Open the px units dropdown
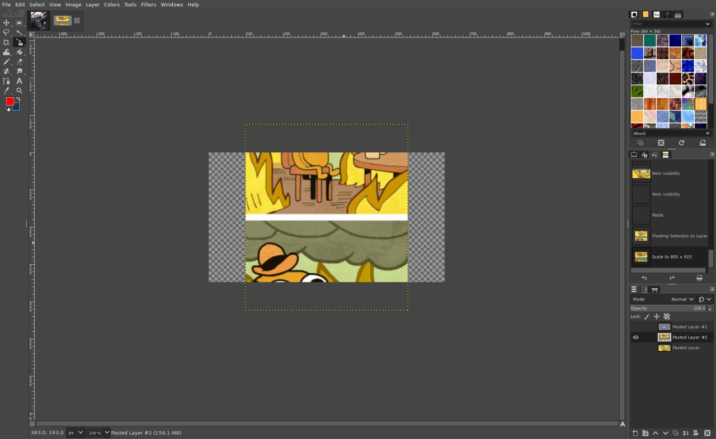716x439 pixels. pyautogui.click(x=76, y=433)
